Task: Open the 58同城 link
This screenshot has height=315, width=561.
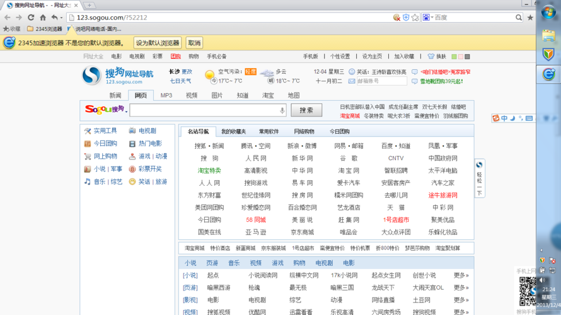Action: [256, 220]
